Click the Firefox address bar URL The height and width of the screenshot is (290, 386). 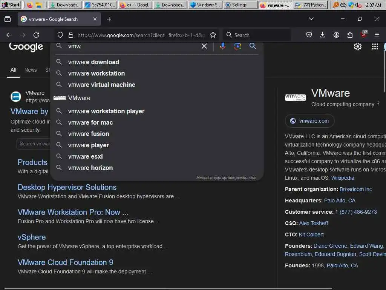tap(141, 35)
